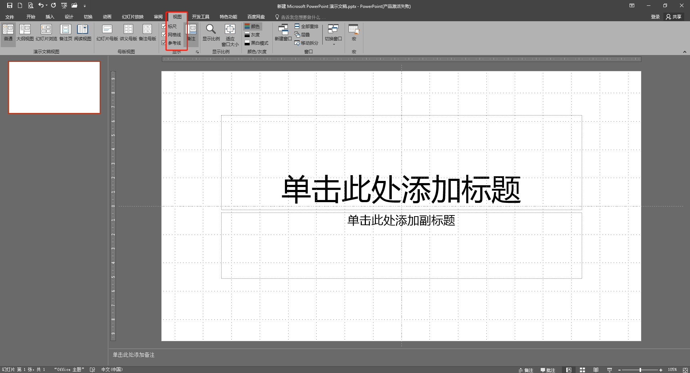Click the 105% zoom level

(x=672, y=370)
